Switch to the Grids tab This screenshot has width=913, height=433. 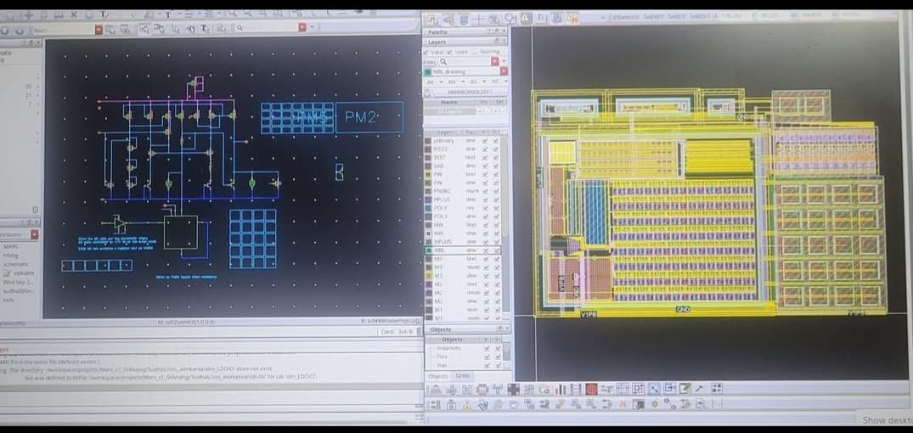(x=463, y=375)
